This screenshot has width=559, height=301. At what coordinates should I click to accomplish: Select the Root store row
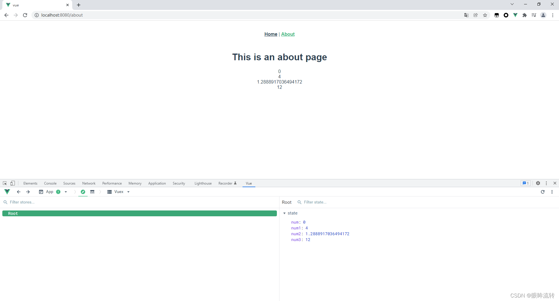(139, 213)
